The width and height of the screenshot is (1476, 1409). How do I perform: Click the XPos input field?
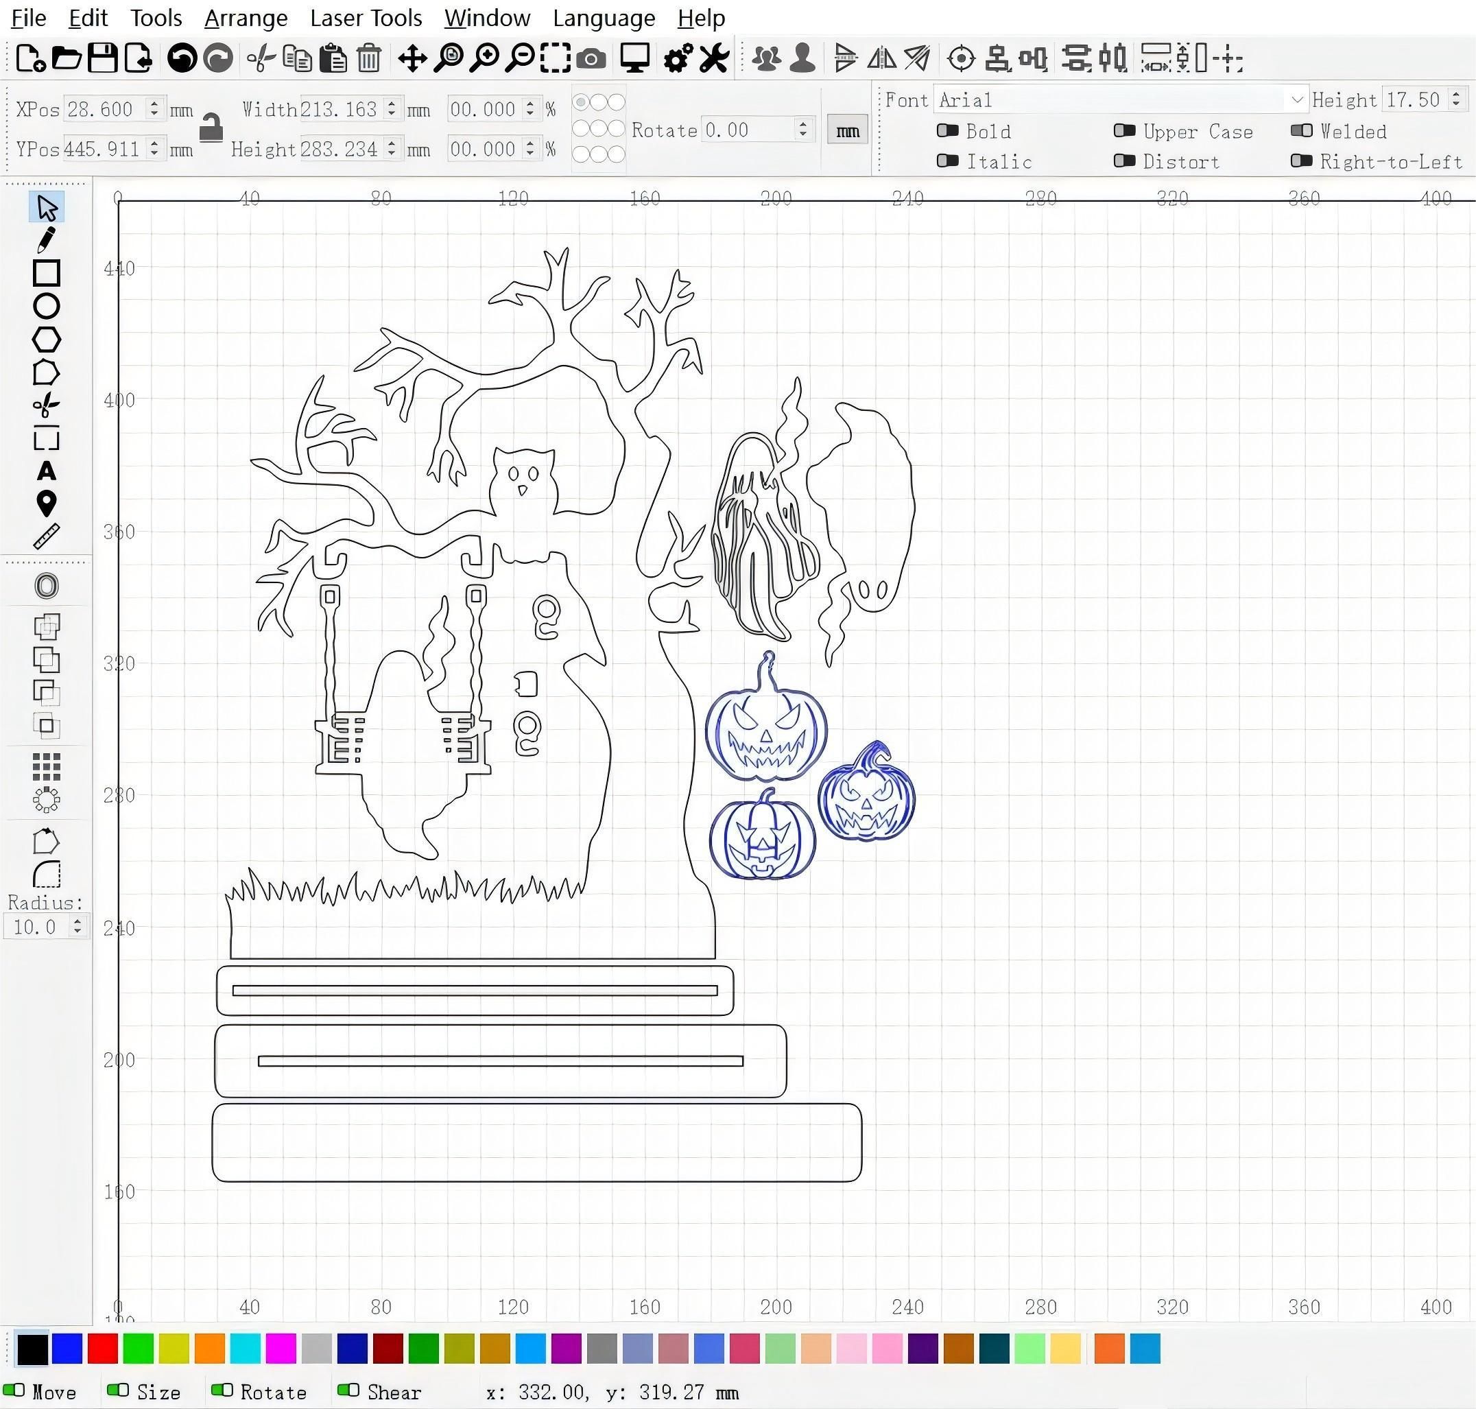tap(112, 109)
